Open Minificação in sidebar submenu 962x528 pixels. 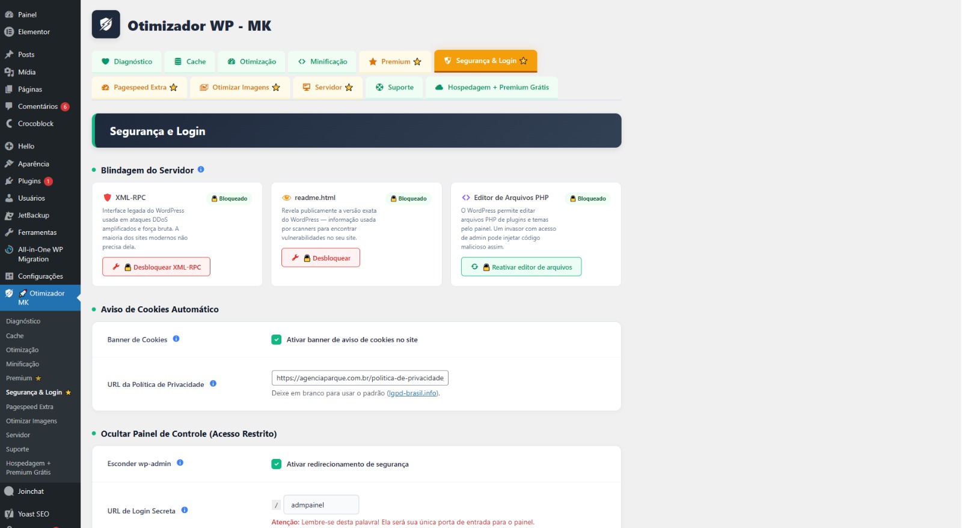(22, 364)
